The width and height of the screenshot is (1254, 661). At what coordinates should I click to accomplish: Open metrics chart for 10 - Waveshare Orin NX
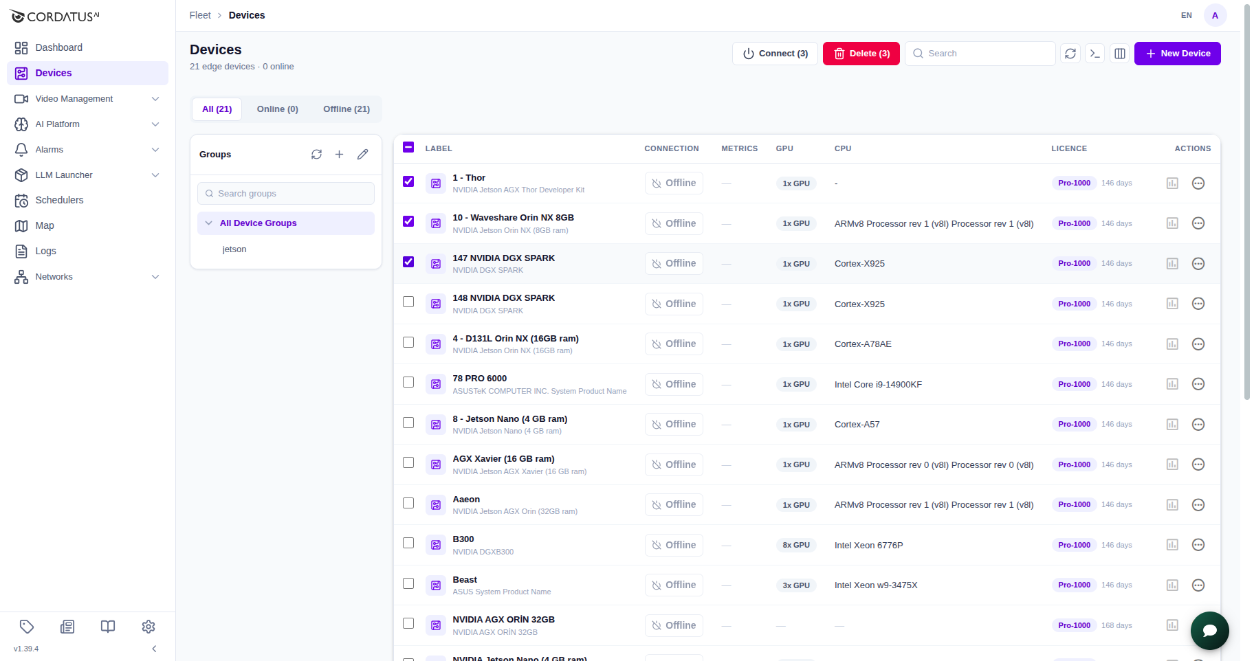1173,223
